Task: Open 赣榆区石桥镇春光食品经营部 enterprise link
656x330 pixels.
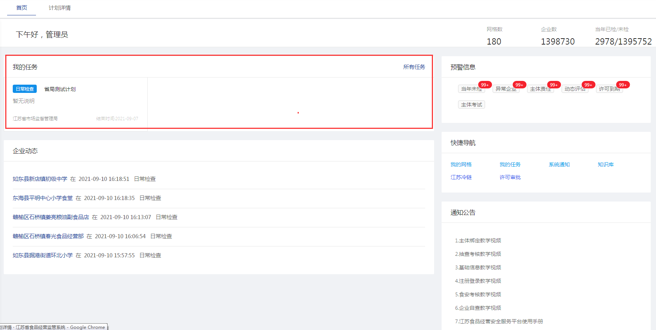Action: coord(48,236)
